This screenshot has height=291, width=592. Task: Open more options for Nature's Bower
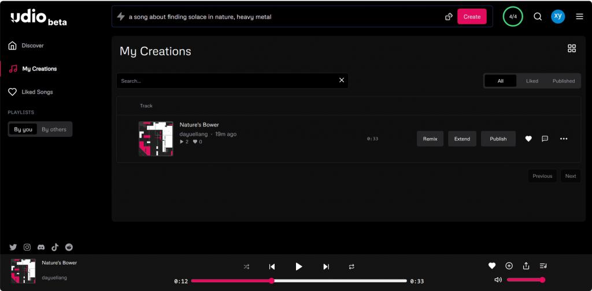point(564,139)
